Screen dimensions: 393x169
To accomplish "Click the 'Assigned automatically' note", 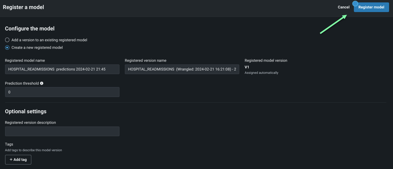I will (261, 73).
